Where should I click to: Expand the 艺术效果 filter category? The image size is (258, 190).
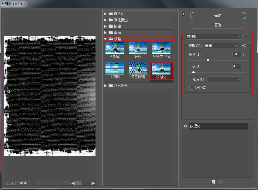[x=105, y=85]
